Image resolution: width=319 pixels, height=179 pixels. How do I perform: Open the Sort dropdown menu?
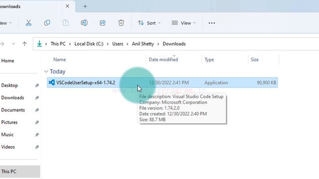149,23
